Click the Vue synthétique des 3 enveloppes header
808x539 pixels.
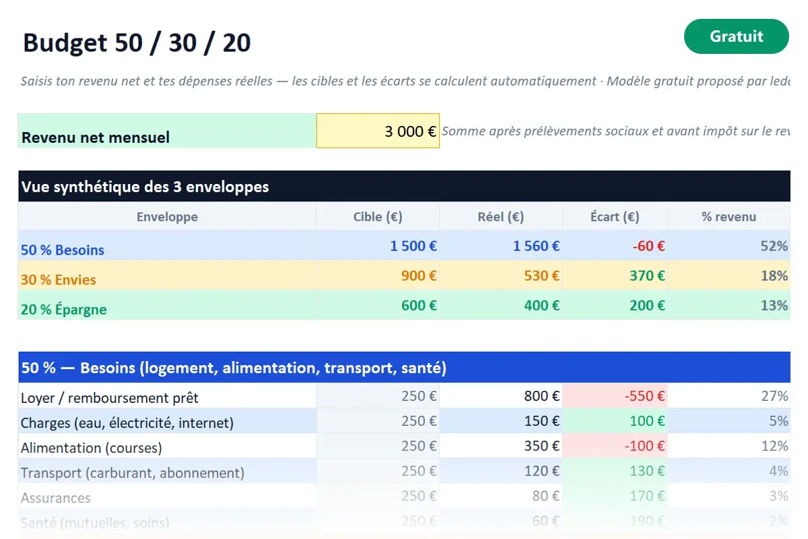tap(404, 187)
